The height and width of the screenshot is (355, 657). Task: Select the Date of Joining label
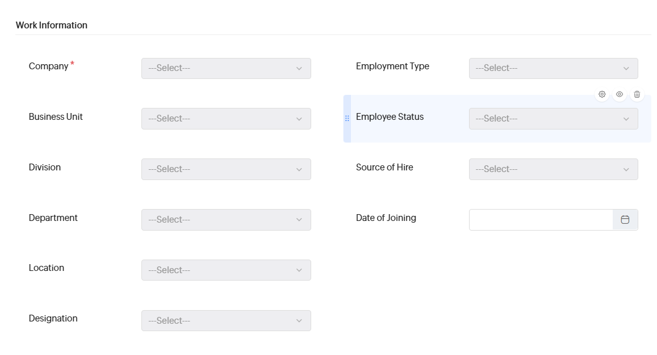(x=386, y=218)
